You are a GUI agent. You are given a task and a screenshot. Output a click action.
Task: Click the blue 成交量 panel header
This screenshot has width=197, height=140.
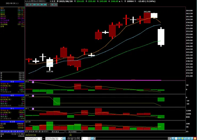[x=12, y=122]
